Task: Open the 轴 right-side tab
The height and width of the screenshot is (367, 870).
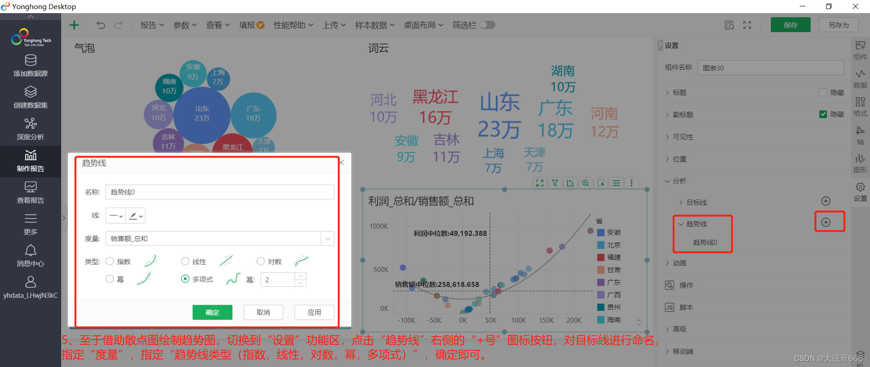Action: (x=860, y=136)
